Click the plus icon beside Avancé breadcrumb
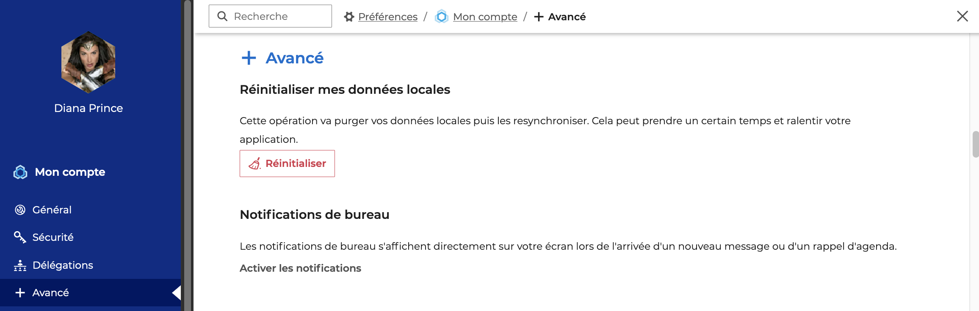979x311 pixels. coord(539,17)
